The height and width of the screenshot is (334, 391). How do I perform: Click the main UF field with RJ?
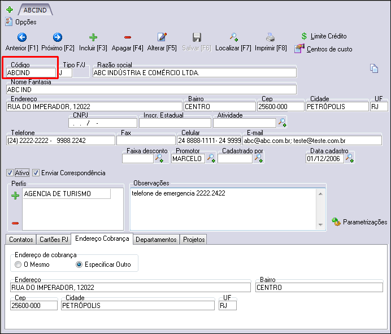pyautogui.click(x=379, y=106)
